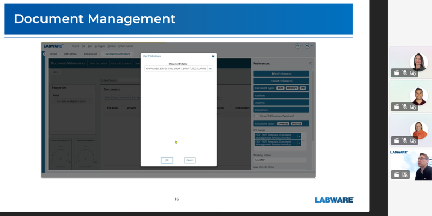Click the Content Search input field
Image resolution: width=432 pixels, height=216 pixels.
(130, 80)
